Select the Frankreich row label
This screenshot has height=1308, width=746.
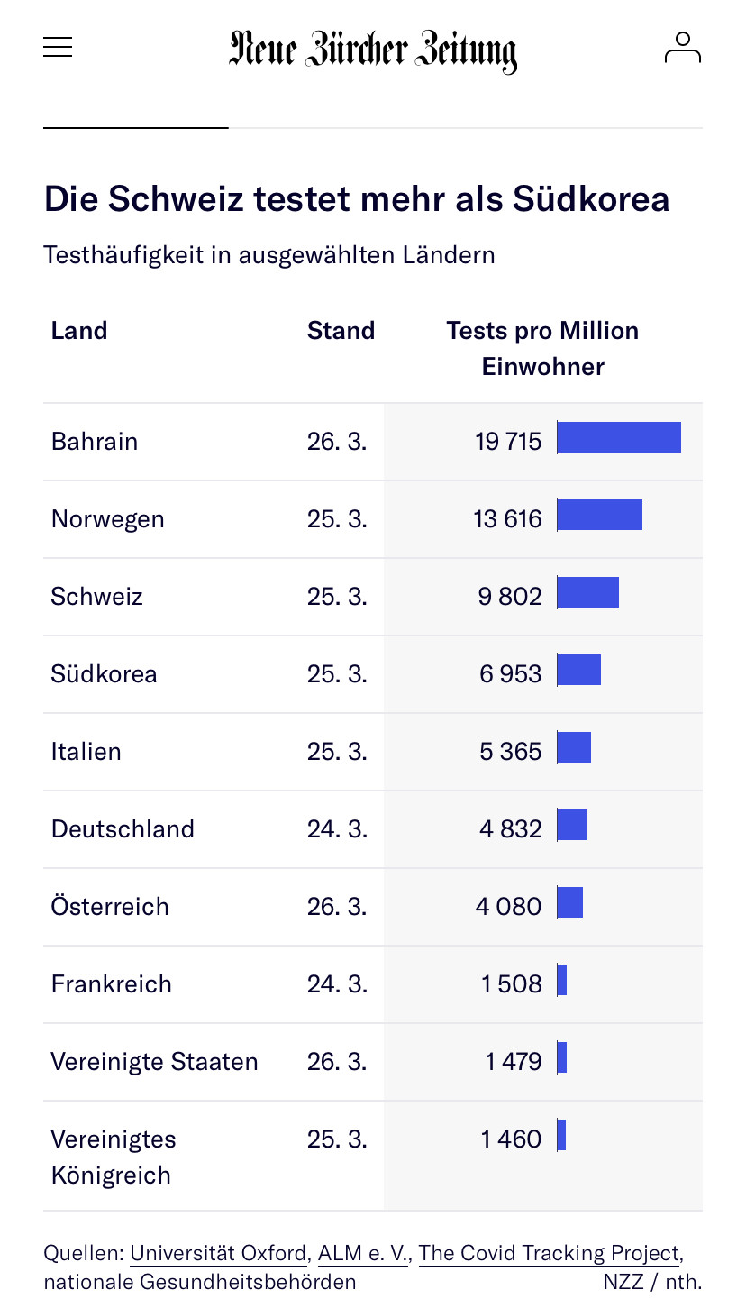click(x=112, y=984)
